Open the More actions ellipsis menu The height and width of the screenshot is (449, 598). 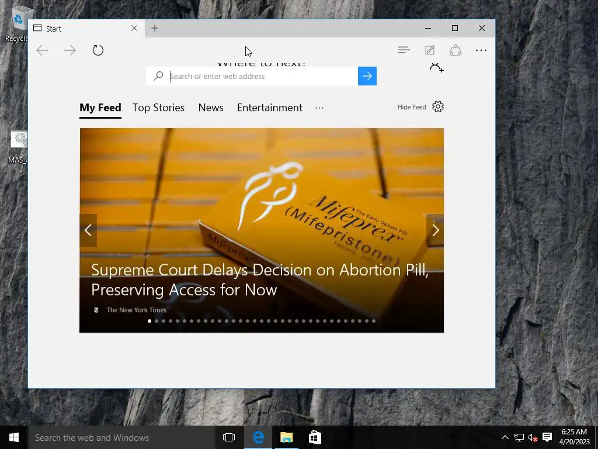(481, 50)
